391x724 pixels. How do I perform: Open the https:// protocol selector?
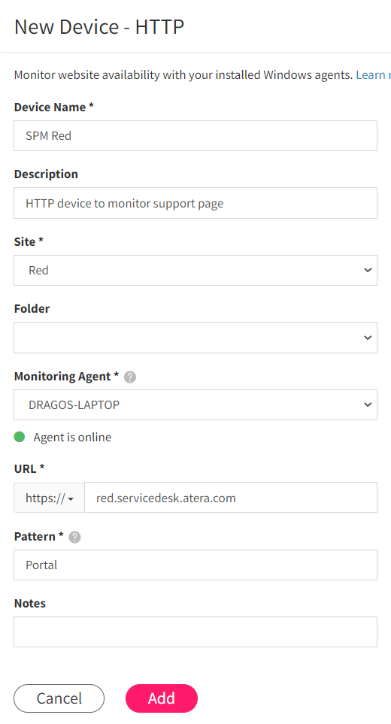pyautogui.click(x=50, y=498)
